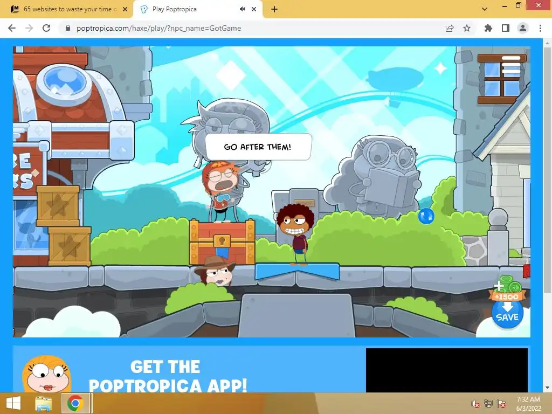This screenshot has width=552, height=414.
Task: Open the Action Center flag icon
Action: [501, 404]
